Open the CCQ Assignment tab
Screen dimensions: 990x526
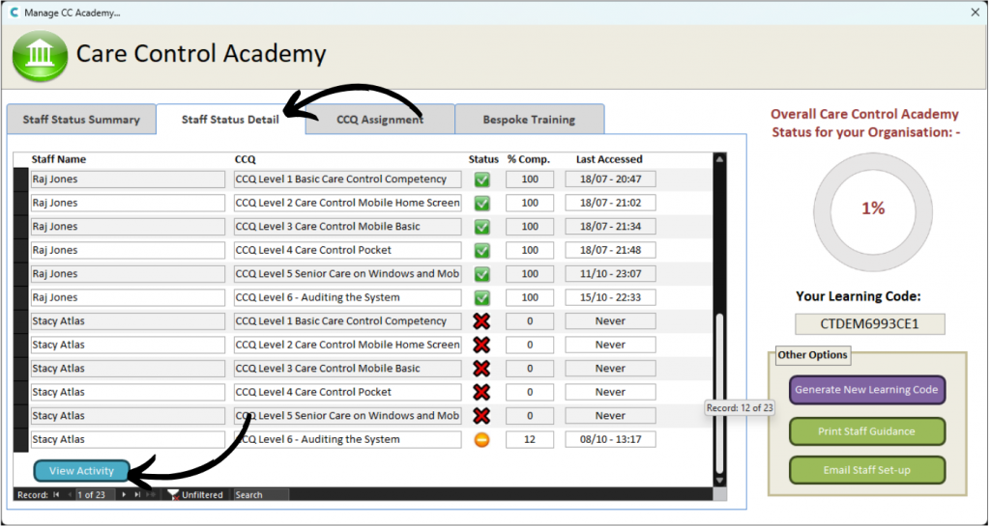click(379, 120)
